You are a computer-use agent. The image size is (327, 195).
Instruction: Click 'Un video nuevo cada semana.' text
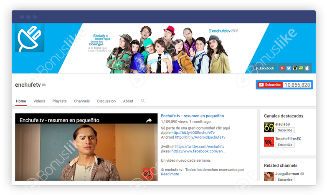185,160
